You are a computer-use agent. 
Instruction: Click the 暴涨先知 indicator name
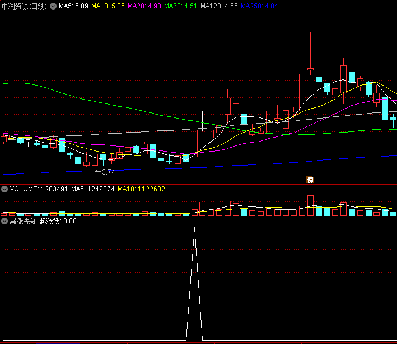[x=23, y=221]
